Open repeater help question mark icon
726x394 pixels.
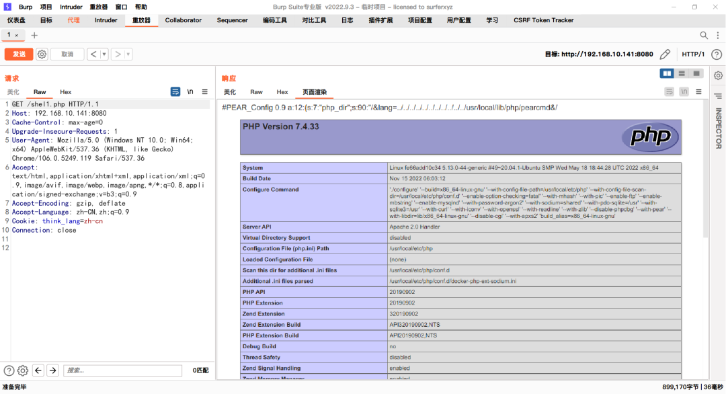click(x=717, y=54)
